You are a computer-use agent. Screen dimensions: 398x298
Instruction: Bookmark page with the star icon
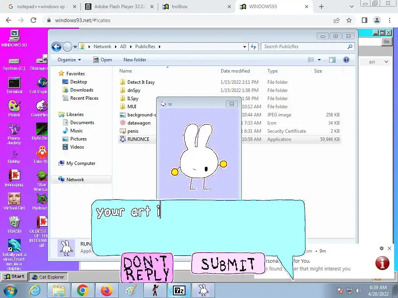349,20
